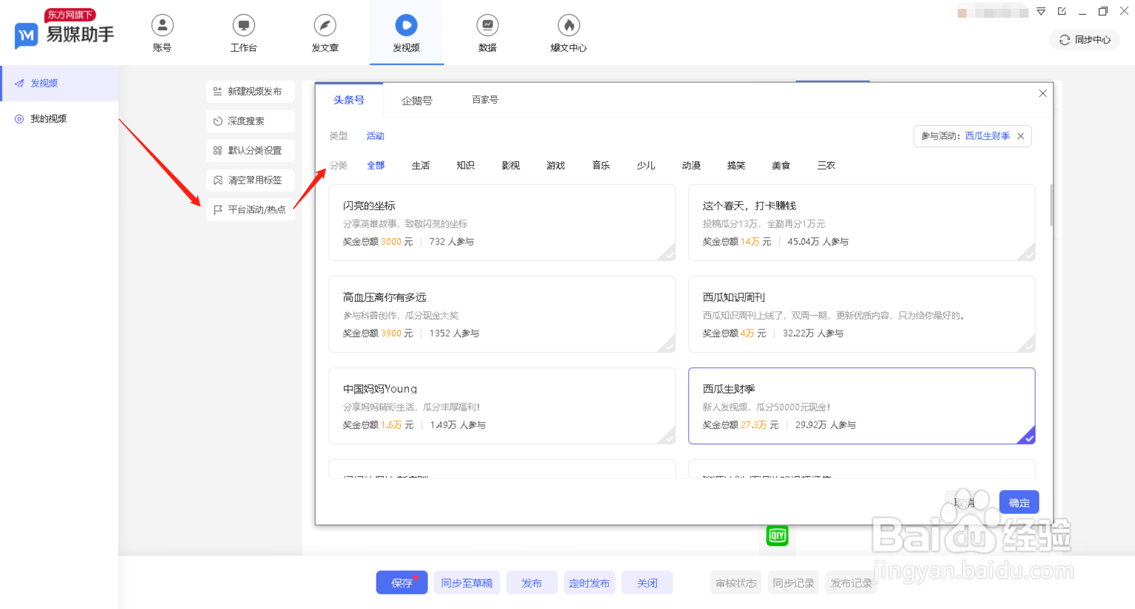The height and width of the screenshot is (609, 1135).
Task: Select 发视频 in the left sidebar
Action: 59,83
